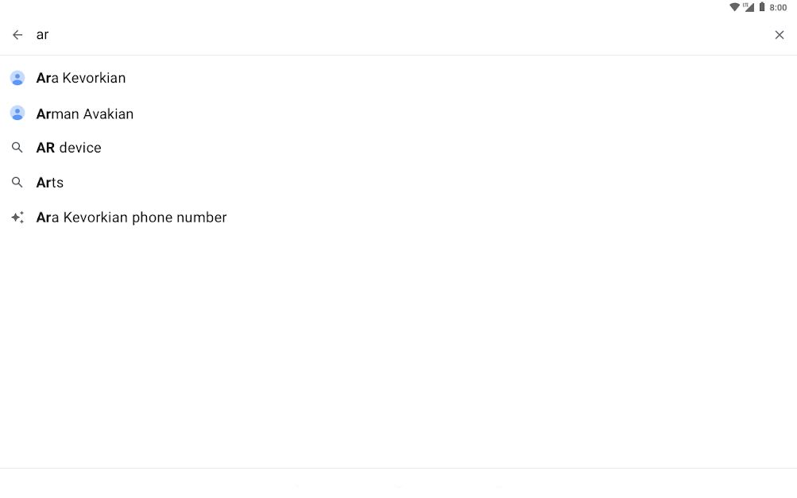This screenshot has height=498, width=797.
Task: Choose Ara Kevorkian phone number suggestion
Action: [x=399, y=218]
